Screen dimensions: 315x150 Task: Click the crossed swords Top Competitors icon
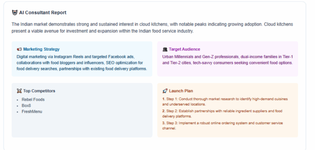19,91
